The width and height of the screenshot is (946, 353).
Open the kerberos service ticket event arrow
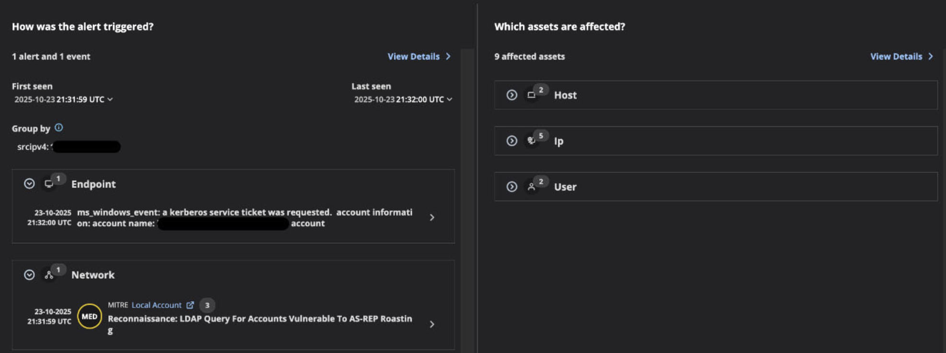pos(432,218)
